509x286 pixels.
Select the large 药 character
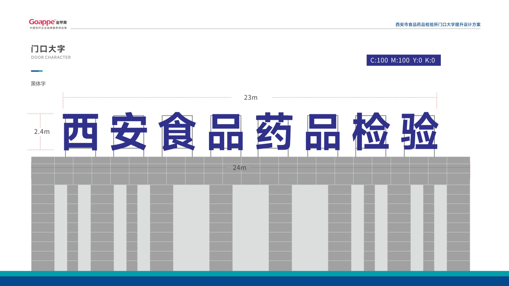tap(274, 132)
